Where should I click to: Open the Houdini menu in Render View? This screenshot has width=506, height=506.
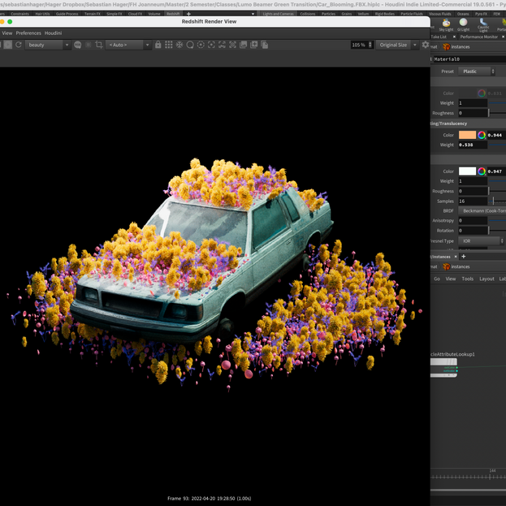click(53, 33)
